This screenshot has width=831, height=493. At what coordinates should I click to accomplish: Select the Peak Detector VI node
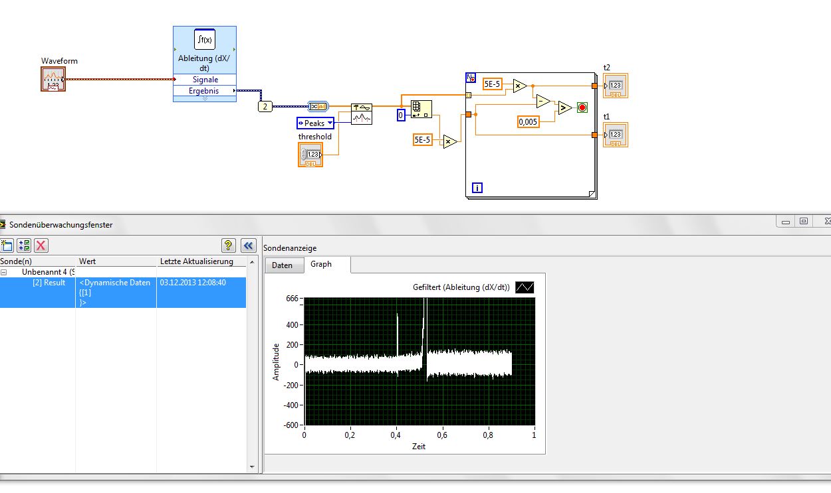362,113
